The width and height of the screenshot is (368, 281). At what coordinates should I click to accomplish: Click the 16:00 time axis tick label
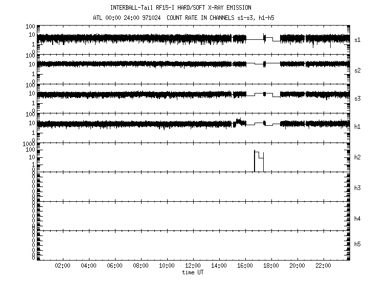tap(245, 266)
